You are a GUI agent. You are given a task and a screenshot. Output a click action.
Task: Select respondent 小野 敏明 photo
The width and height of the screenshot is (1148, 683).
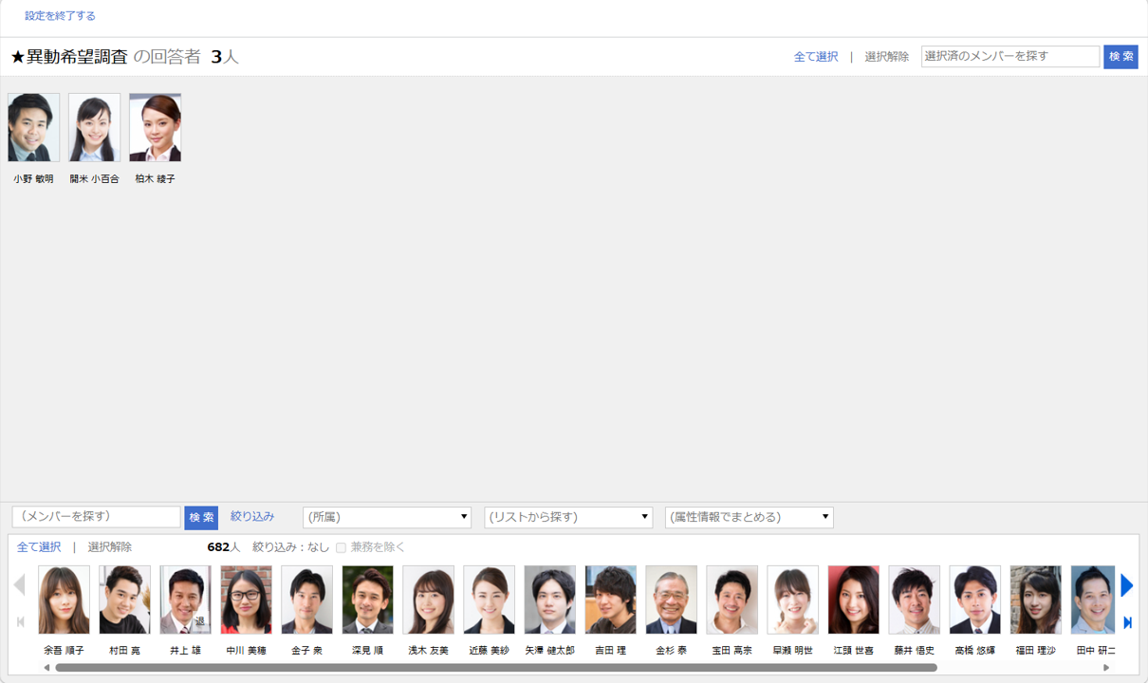pos(34,127)
